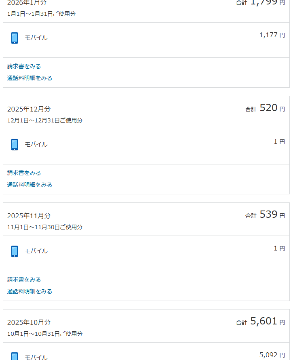Open 通話料明細をみる for January 2026
The image size is (293, 360).
(x=30, y=78)
